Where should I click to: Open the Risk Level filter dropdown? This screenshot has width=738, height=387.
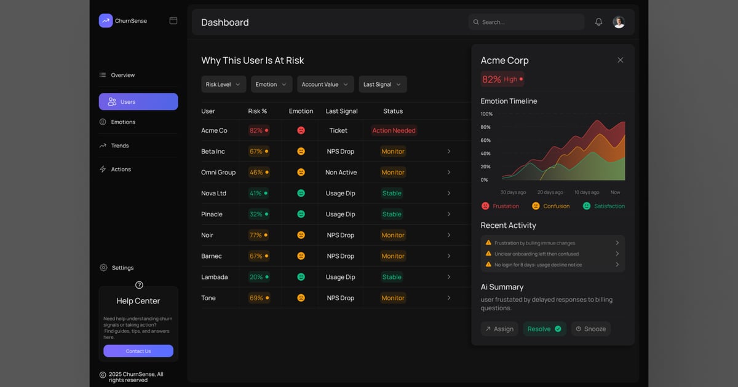(x=224, y=84)
